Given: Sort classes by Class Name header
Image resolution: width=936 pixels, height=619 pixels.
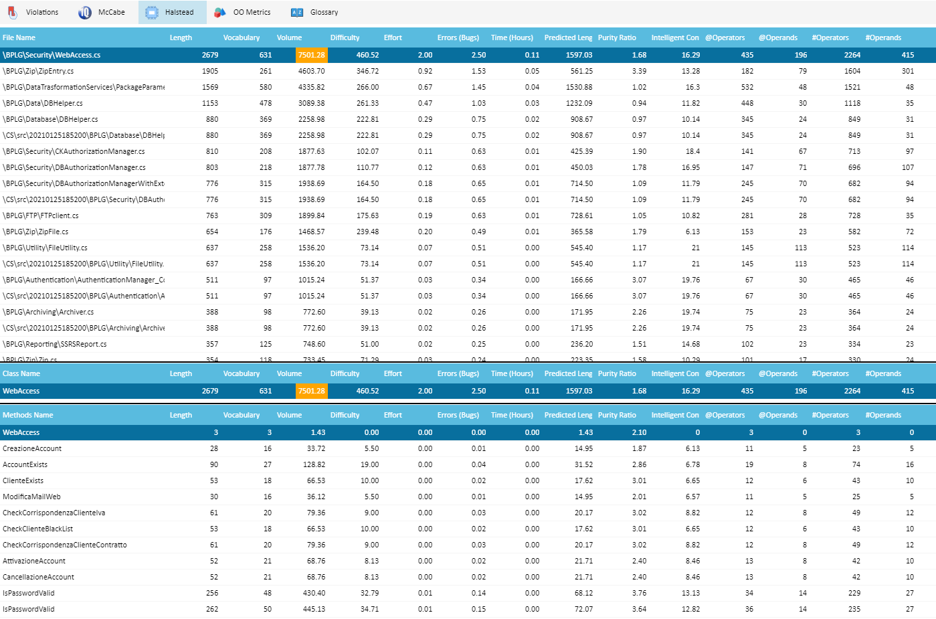Looking at the screenshot, I should [21, 373].
